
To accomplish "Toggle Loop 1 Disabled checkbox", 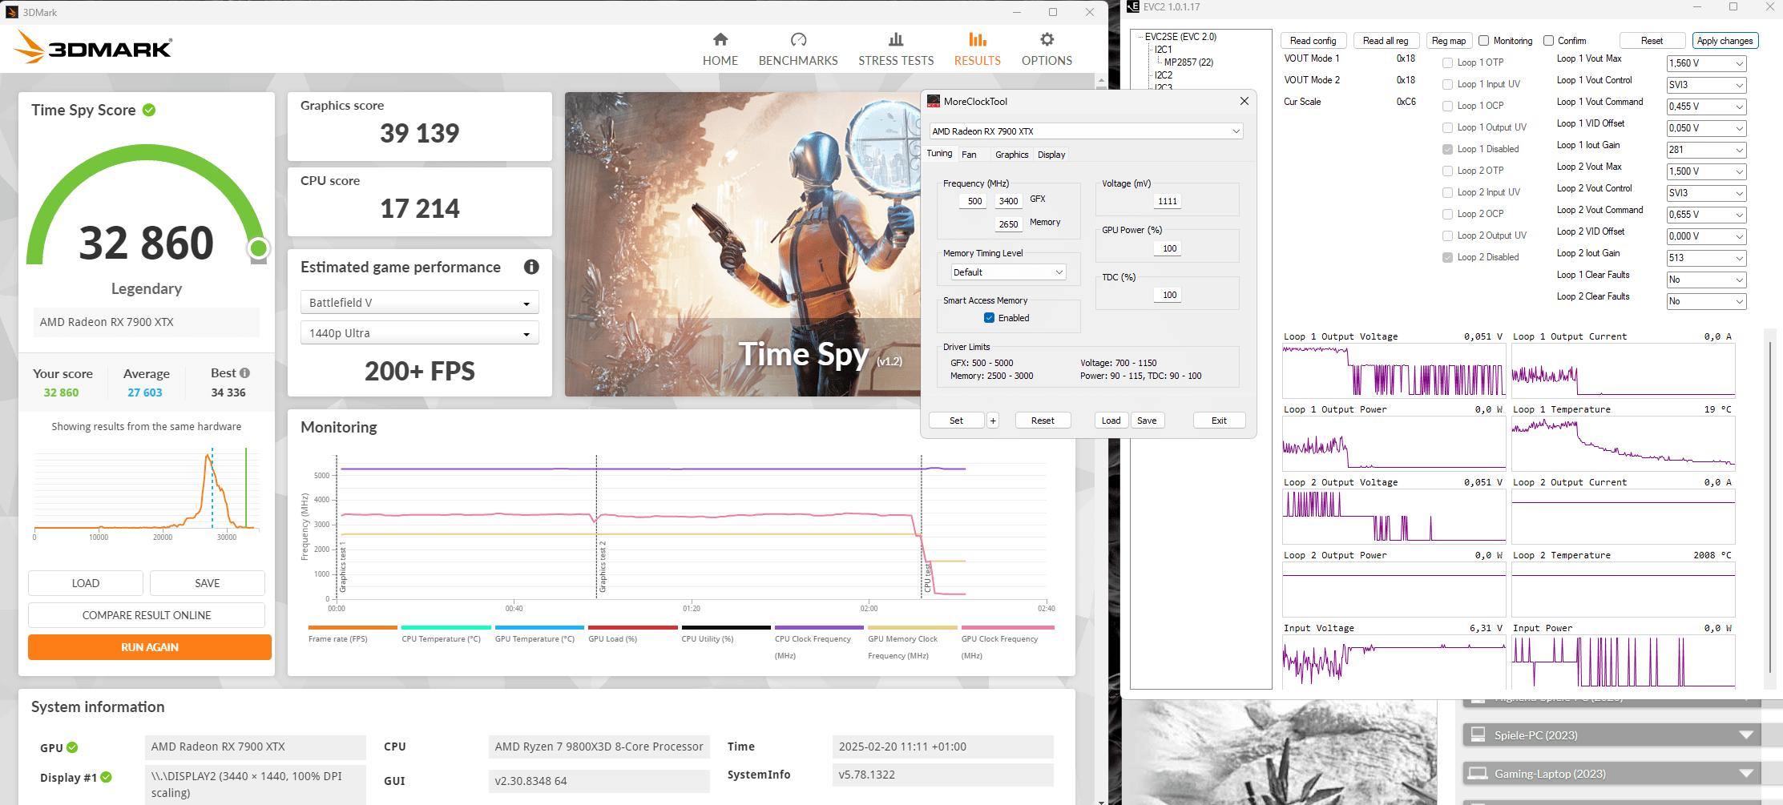I will click(x=1447, y=149).
